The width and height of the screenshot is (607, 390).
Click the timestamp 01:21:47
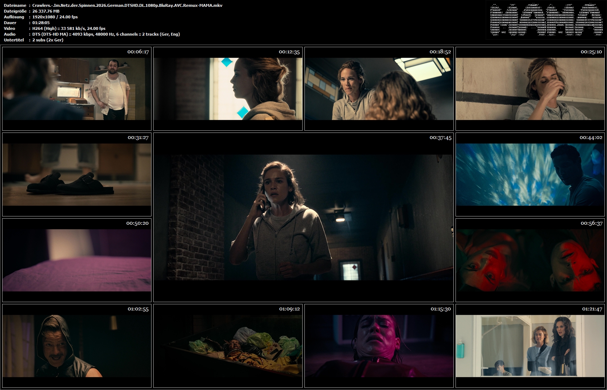[592, 309]
